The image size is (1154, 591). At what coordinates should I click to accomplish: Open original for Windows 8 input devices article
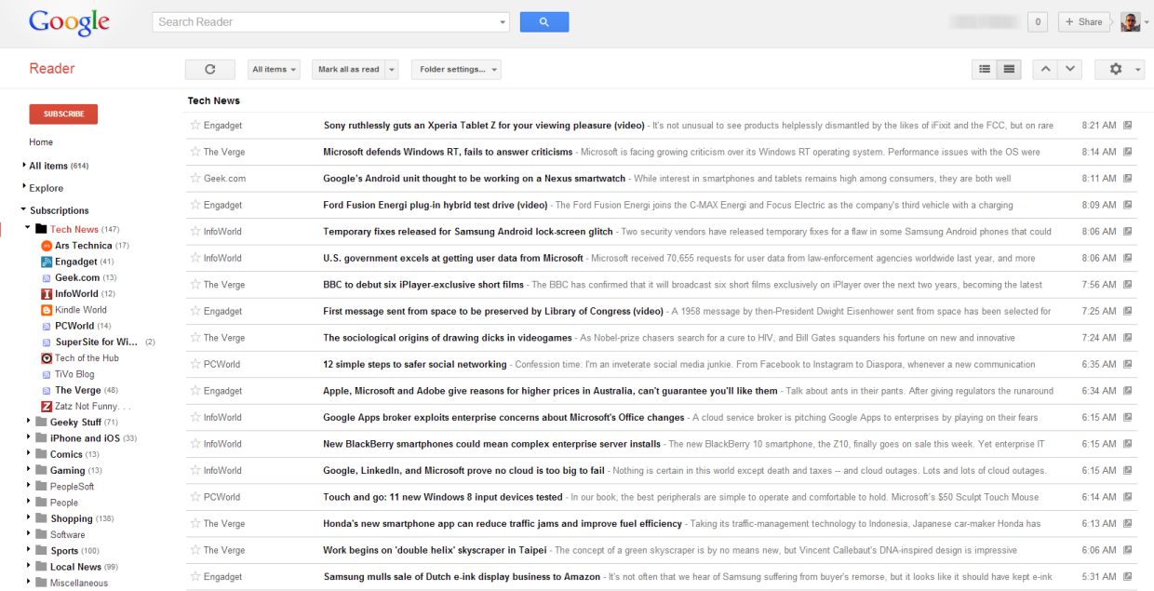click(1128, 497)
